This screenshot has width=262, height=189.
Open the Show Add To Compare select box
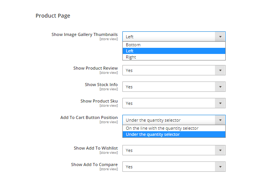click(x=168, y=167)
